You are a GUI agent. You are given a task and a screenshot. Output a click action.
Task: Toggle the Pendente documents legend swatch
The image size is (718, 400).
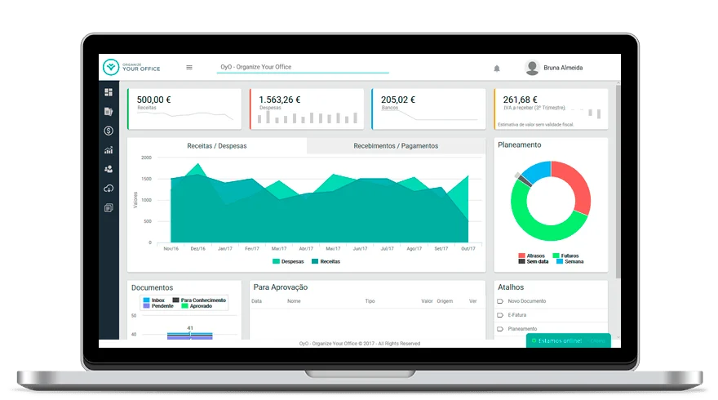click(147, 305)
